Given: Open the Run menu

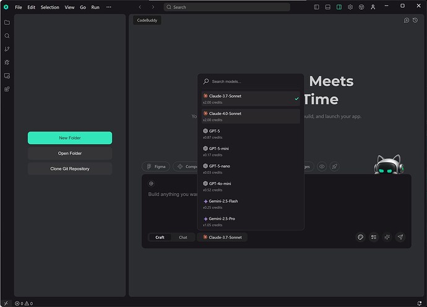Looking at the screenshot, I should tap(95, 7).
